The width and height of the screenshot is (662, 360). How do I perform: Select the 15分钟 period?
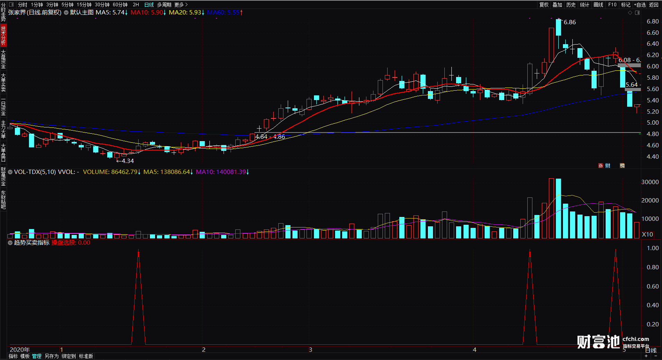[84, 5]
